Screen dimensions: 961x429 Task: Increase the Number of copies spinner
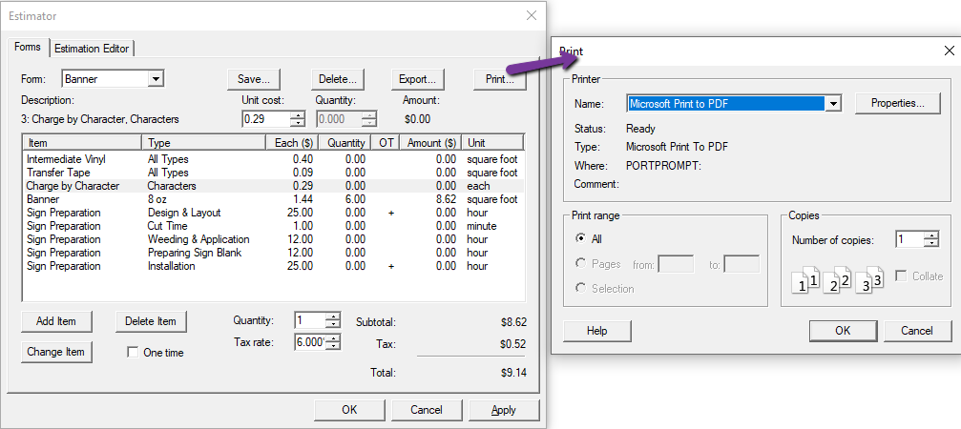point(932,235)
